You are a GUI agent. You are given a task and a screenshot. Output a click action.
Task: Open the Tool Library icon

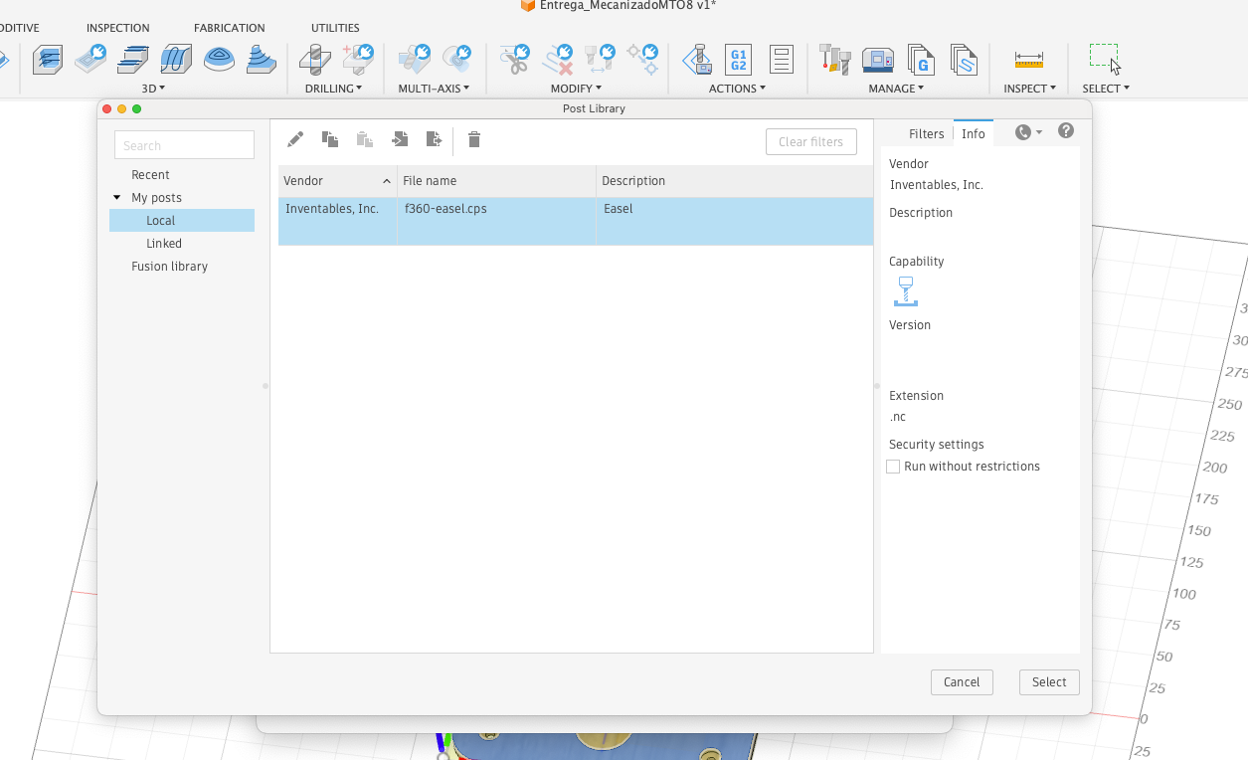point(835,60)
